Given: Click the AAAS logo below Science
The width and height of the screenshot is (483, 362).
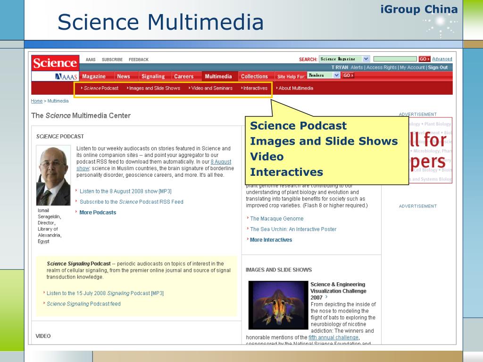Looking at the screenshot, I should 66,76.
